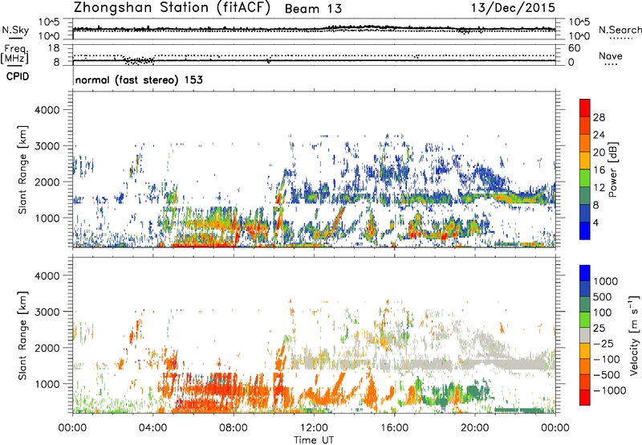This screenshot has height=445, width=642.
Task: Click the Power [dB] color bar label
Action: coord(613,169)
